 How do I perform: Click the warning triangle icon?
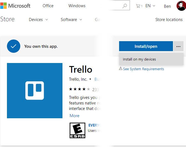click(120, 69)
